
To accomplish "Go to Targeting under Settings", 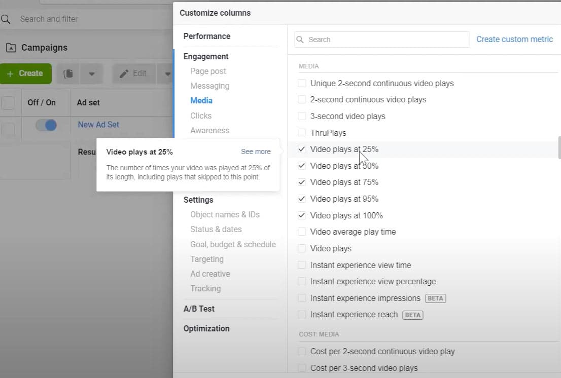I will [206, 259].
